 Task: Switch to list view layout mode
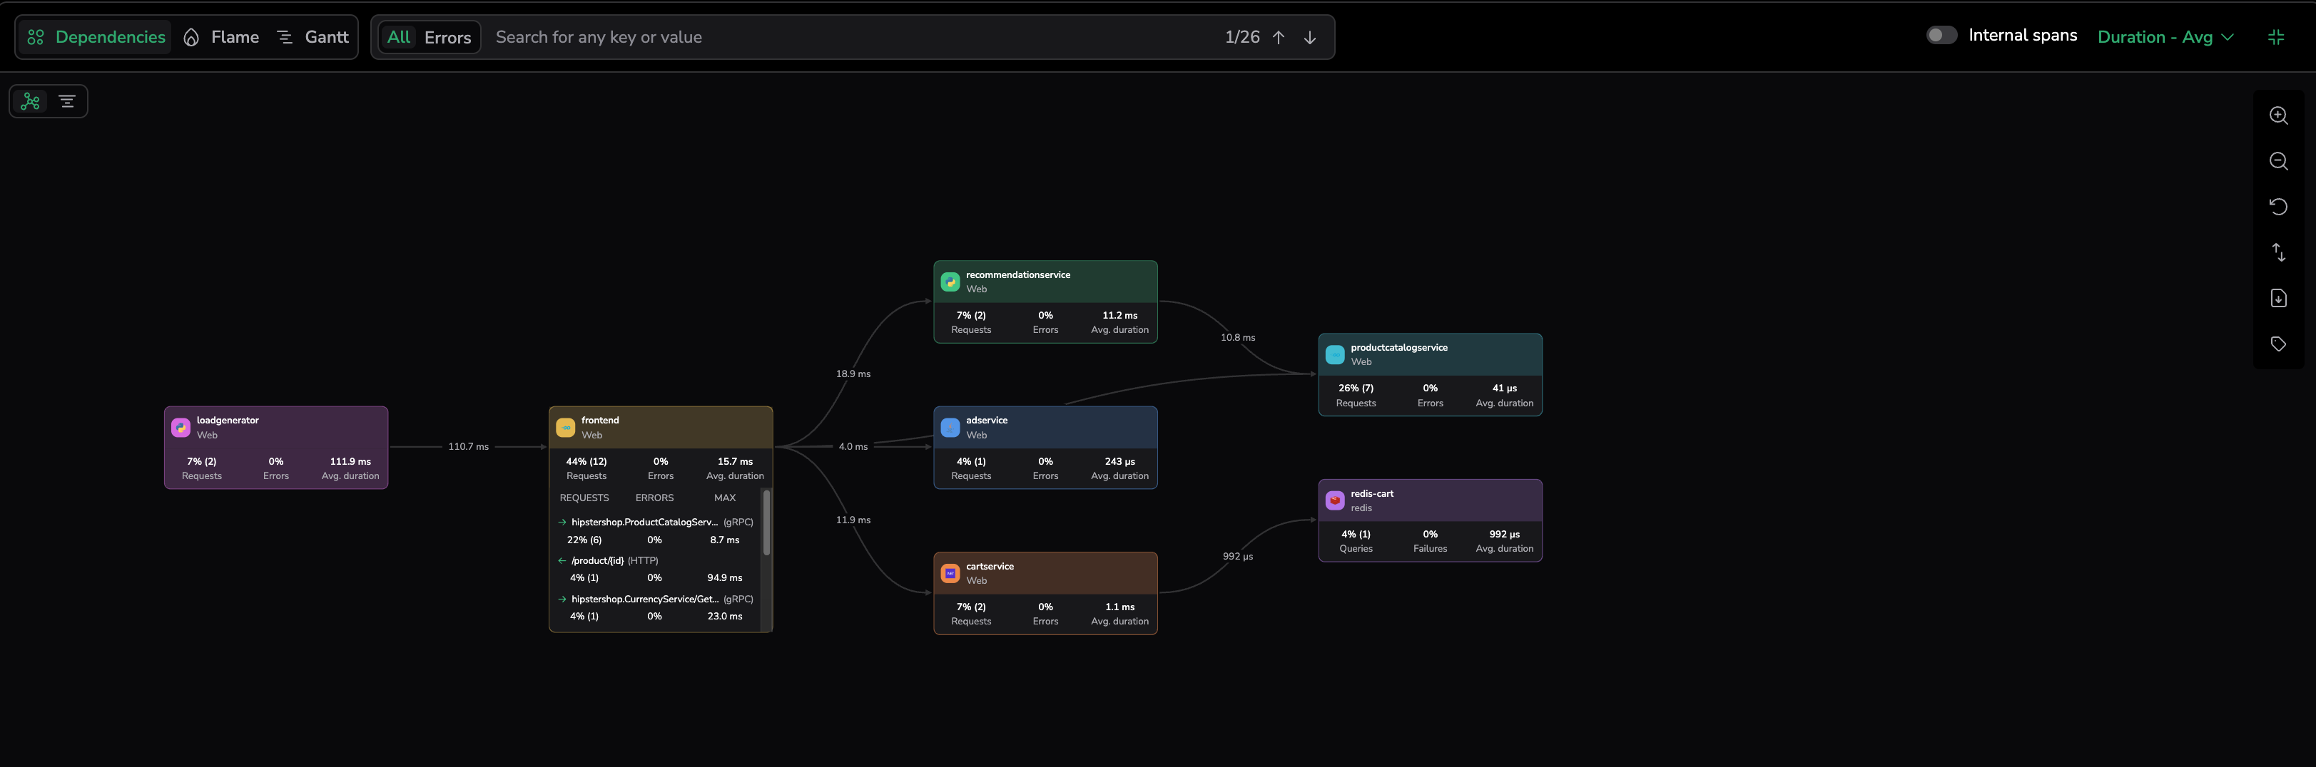[x=66, y=101]
